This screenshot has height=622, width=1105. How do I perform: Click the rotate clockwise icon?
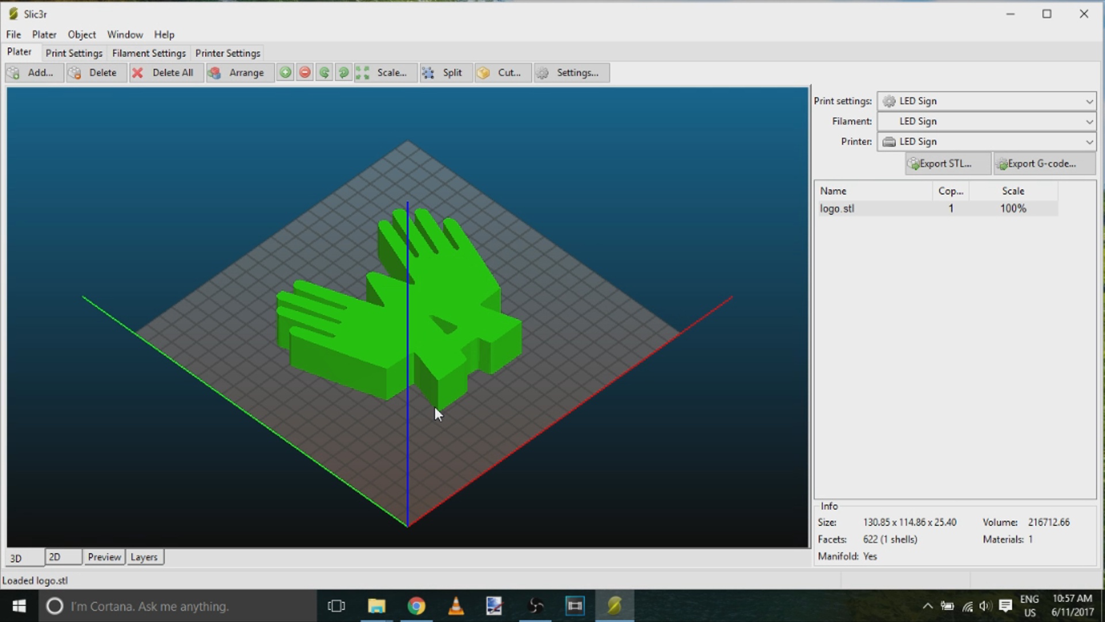point(344,73)
